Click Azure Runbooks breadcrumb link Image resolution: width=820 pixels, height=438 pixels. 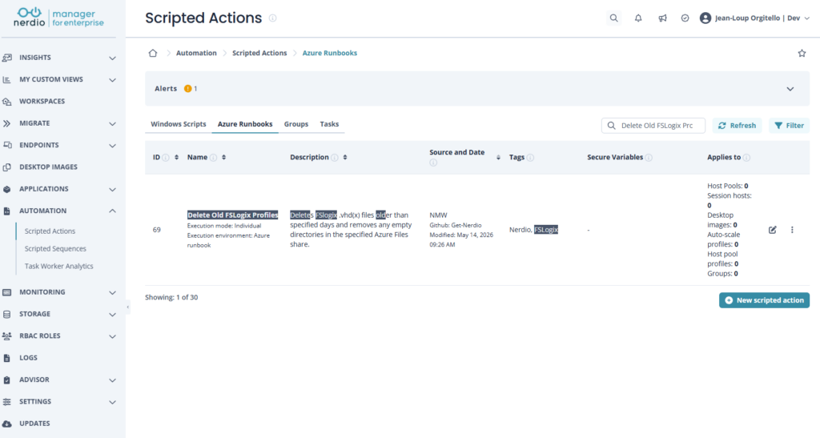[x=329, y=53]
